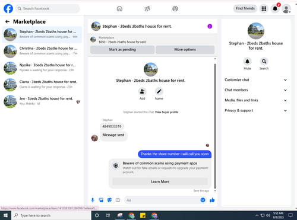297x220 pixels.
Task: Open the Home icon in top navigation
Action: (x=119, y=9)
